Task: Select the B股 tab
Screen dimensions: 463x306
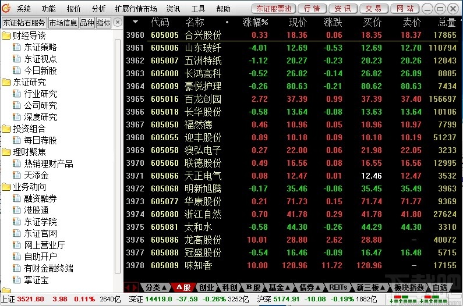Action: [253, 287]
